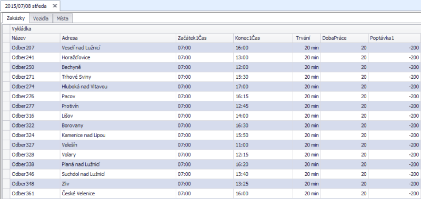Select the Odber346 name cell
The height and width of the screenshot is (199, 421).
pyautogui.click(x=35, y=174)
